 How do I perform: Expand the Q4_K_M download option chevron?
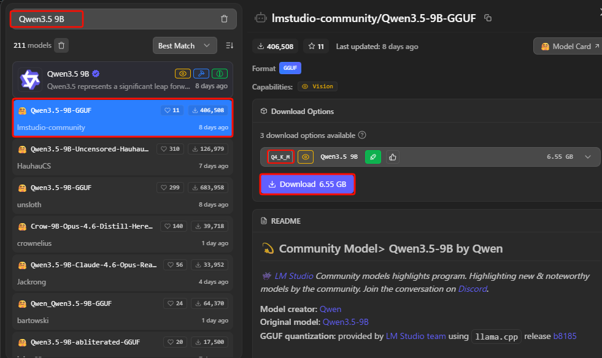(588, 157)
